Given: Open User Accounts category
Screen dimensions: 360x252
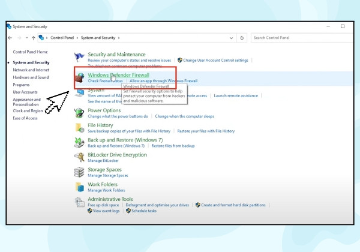Looking at the screenshot, I should (25, 92).
